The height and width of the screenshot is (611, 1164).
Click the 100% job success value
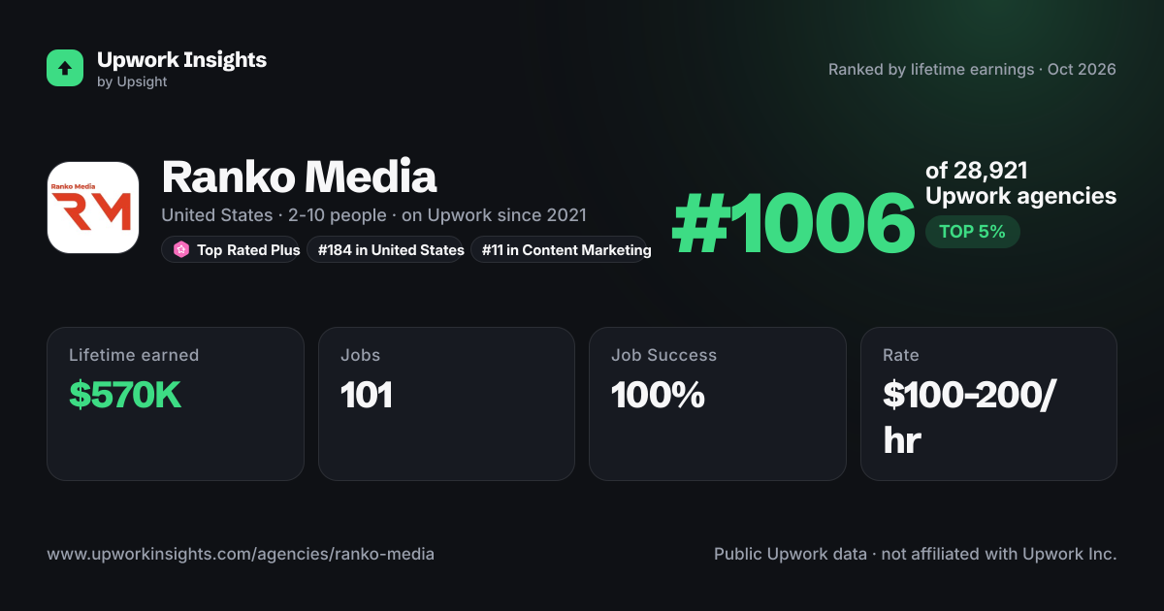click(658, 395)
